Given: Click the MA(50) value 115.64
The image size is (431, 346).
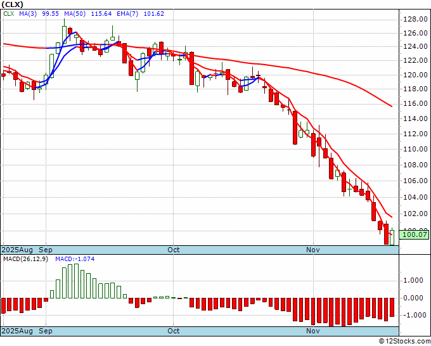Looking at the screenshot, I should [x=101, y=13].
